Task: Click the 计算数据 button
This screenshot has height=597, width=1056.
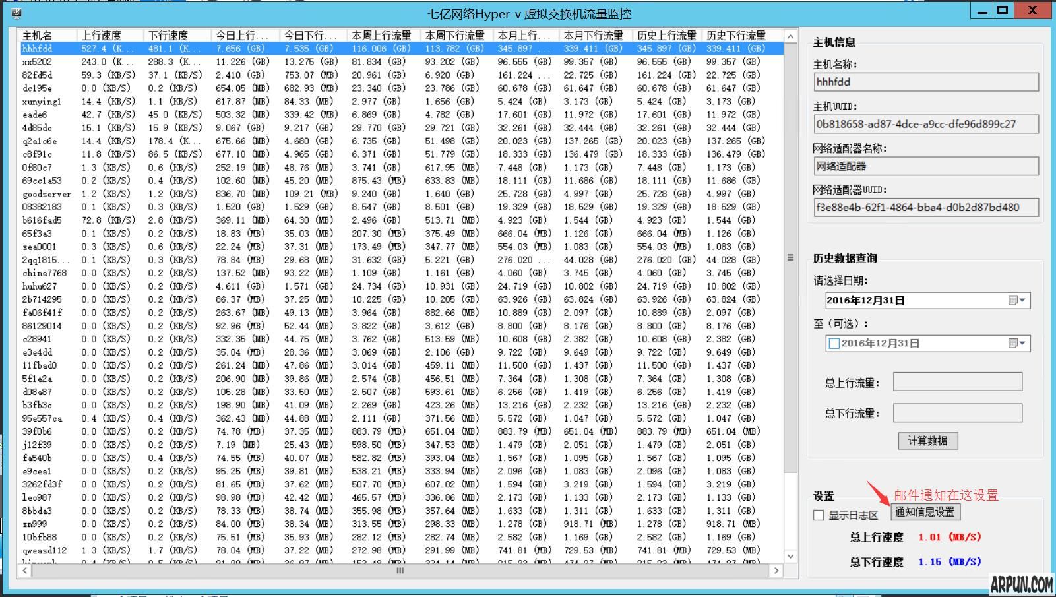Action: [x=927, y=441]
